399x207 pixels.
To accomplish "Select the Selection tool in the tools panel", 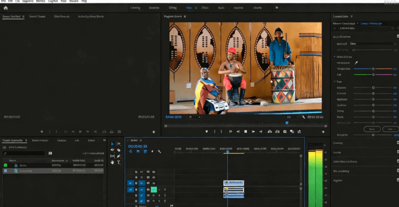I will pyautogui.click(x=112, y=144).
